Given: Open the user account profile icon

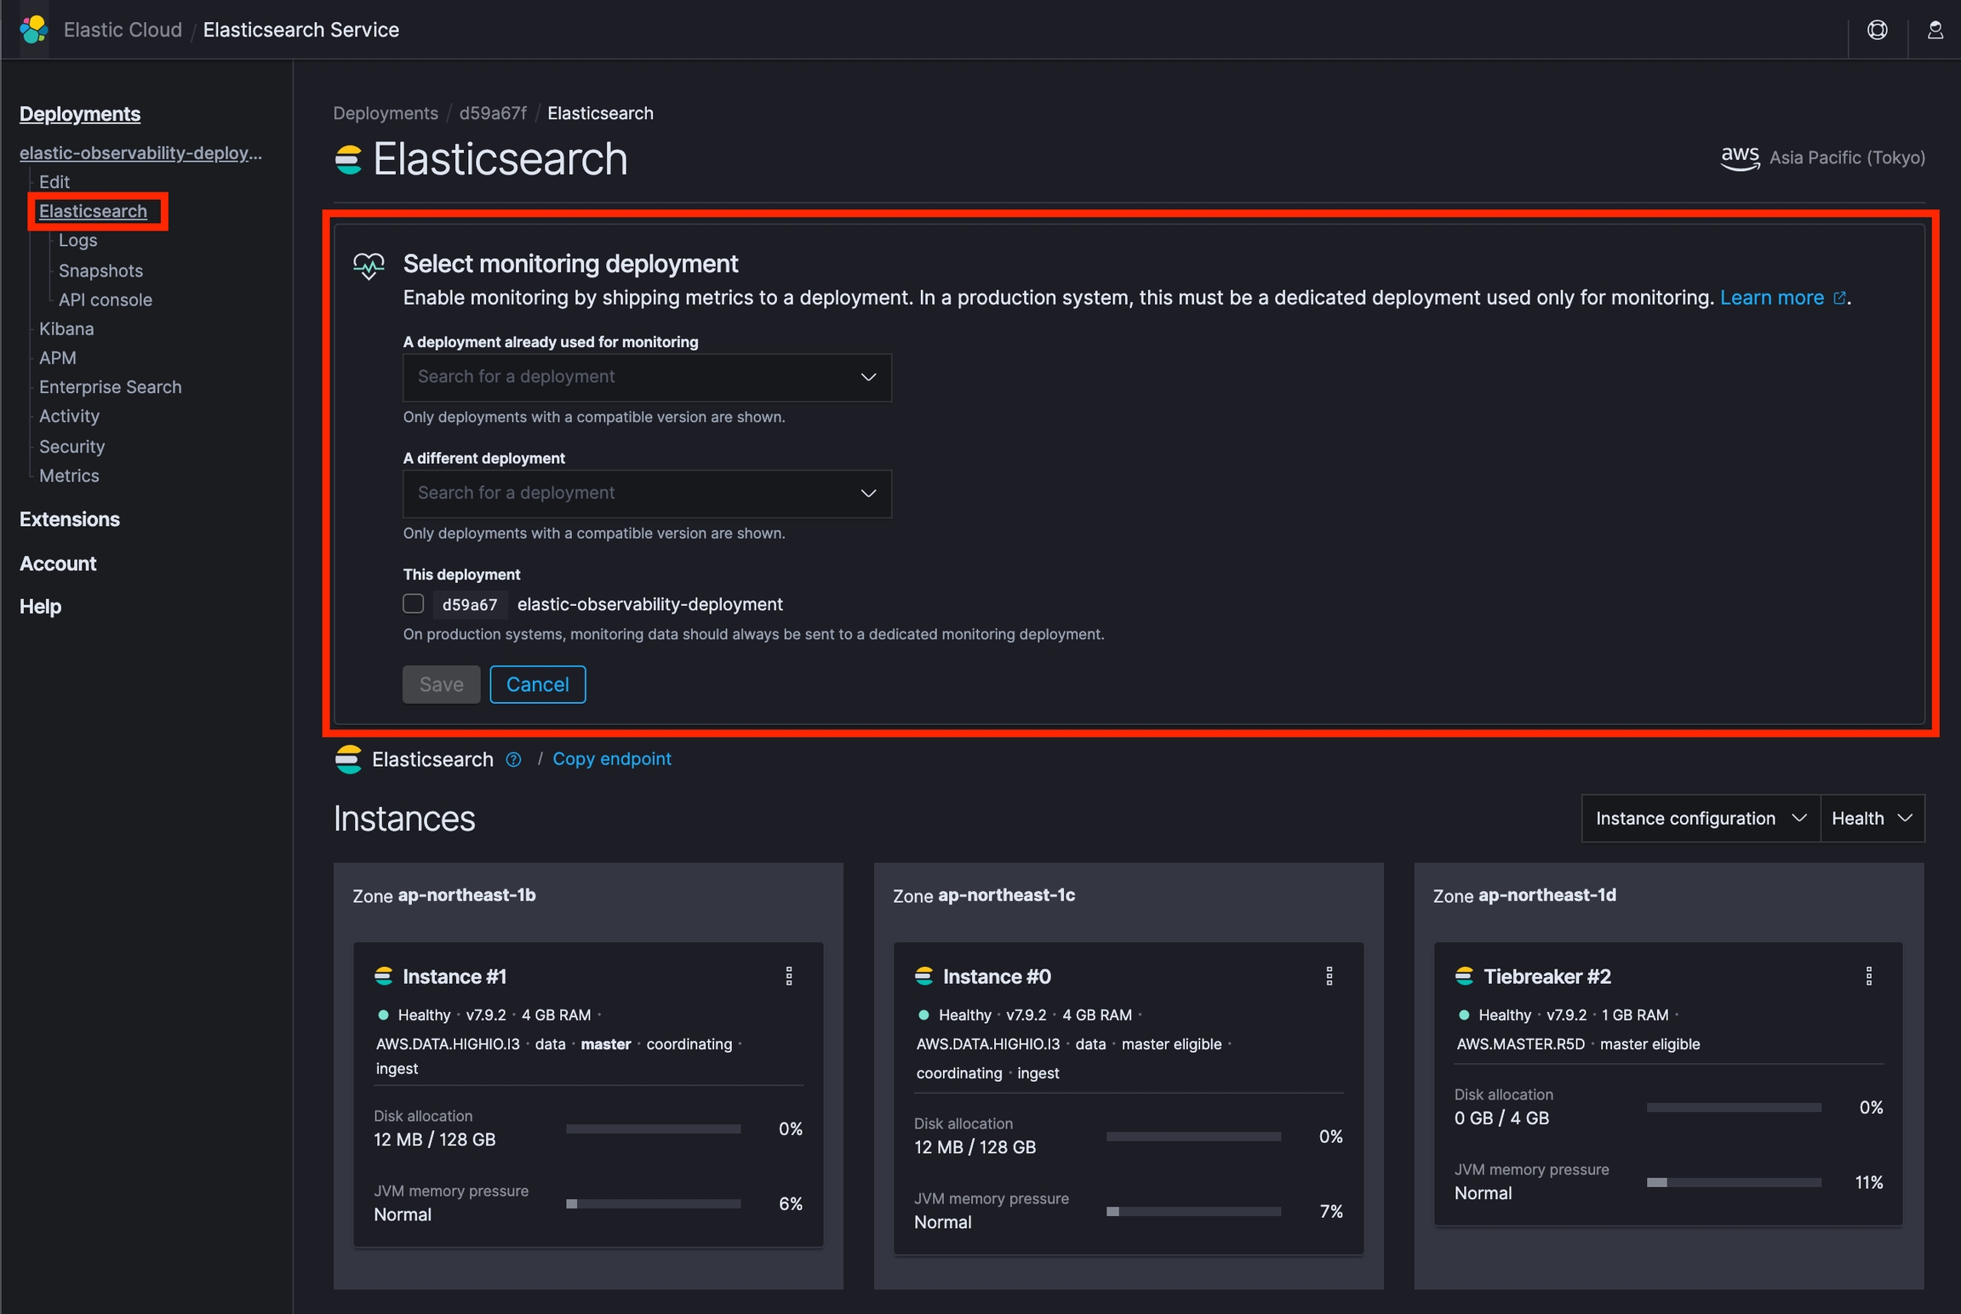Looking at the screenshot, I should point(1935,30).
